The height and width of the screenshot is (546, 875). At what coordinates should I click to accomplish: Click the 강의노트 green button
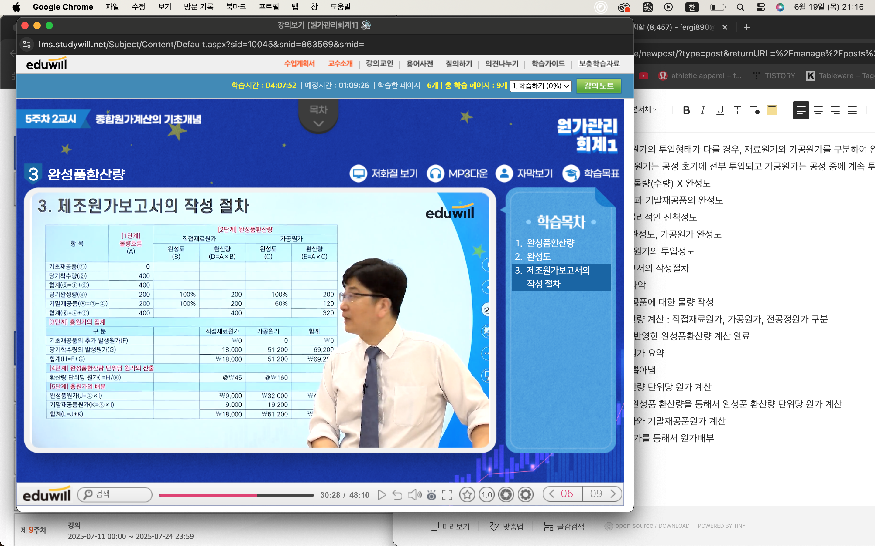click(x=599, y=86)
